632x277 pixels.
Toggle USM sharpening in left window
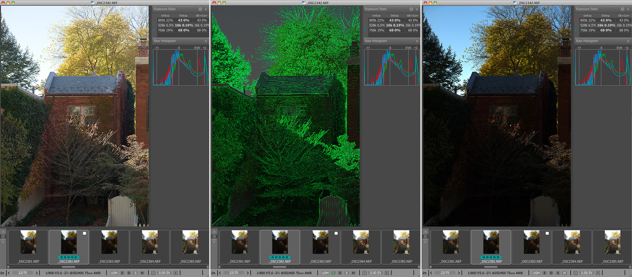(114, 273)
